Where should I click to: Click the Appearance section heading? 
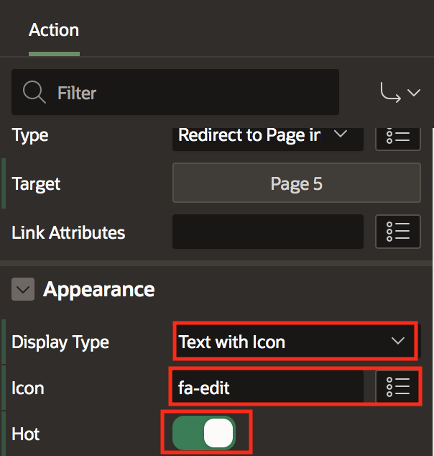(x=99, y=290)
